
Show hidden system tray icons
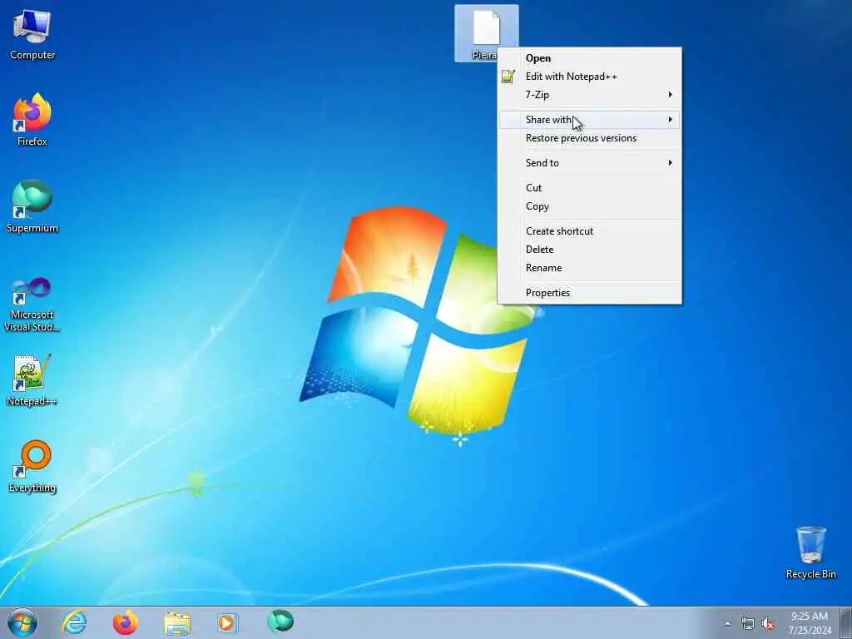click(x=727, y=624)
